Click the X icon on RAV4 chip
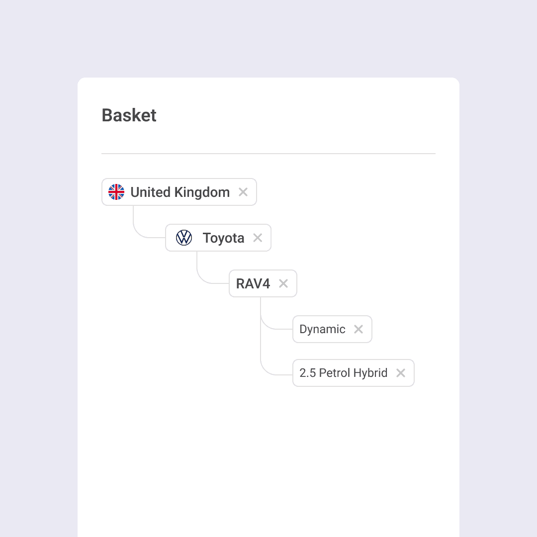Screen dimensions: 537x537 point(283,283)
